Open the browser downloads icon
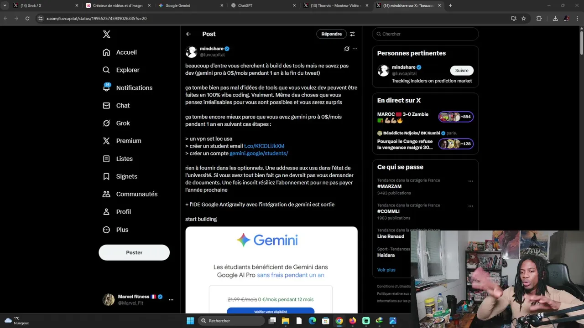584x328 pixels. click(x=555, y=18)
